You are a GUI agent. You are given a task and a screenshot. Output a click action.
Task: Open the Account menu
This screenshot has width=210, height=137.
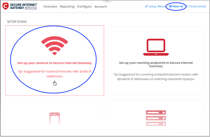click(101, 6)
